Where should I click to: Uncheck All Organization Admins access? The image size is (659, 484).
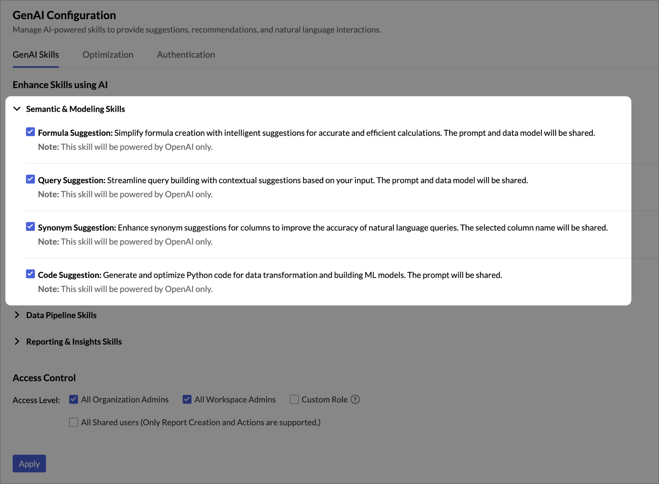[74, 399]
